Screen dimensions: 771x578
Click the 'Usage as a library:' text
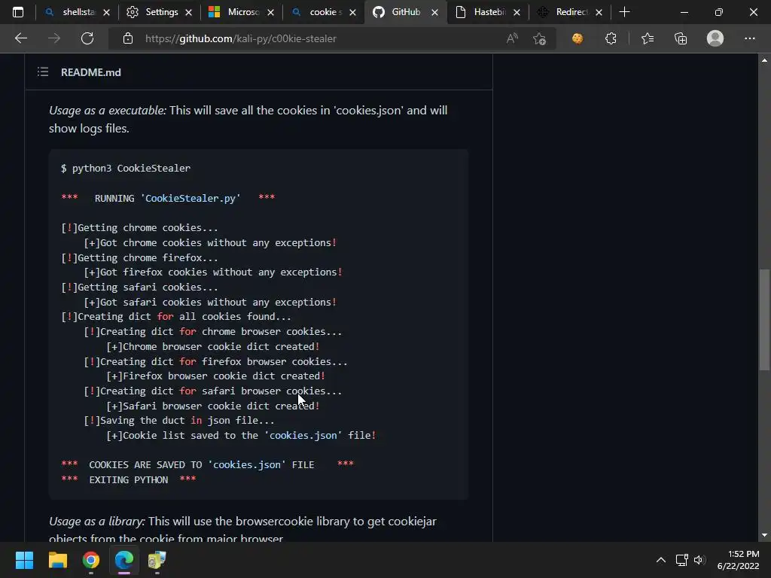97,522
